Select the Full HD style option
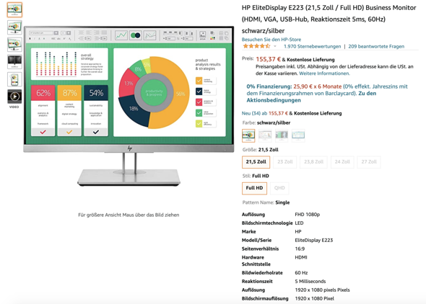Screen dimensions: 426x304 [x=255, y=188]
